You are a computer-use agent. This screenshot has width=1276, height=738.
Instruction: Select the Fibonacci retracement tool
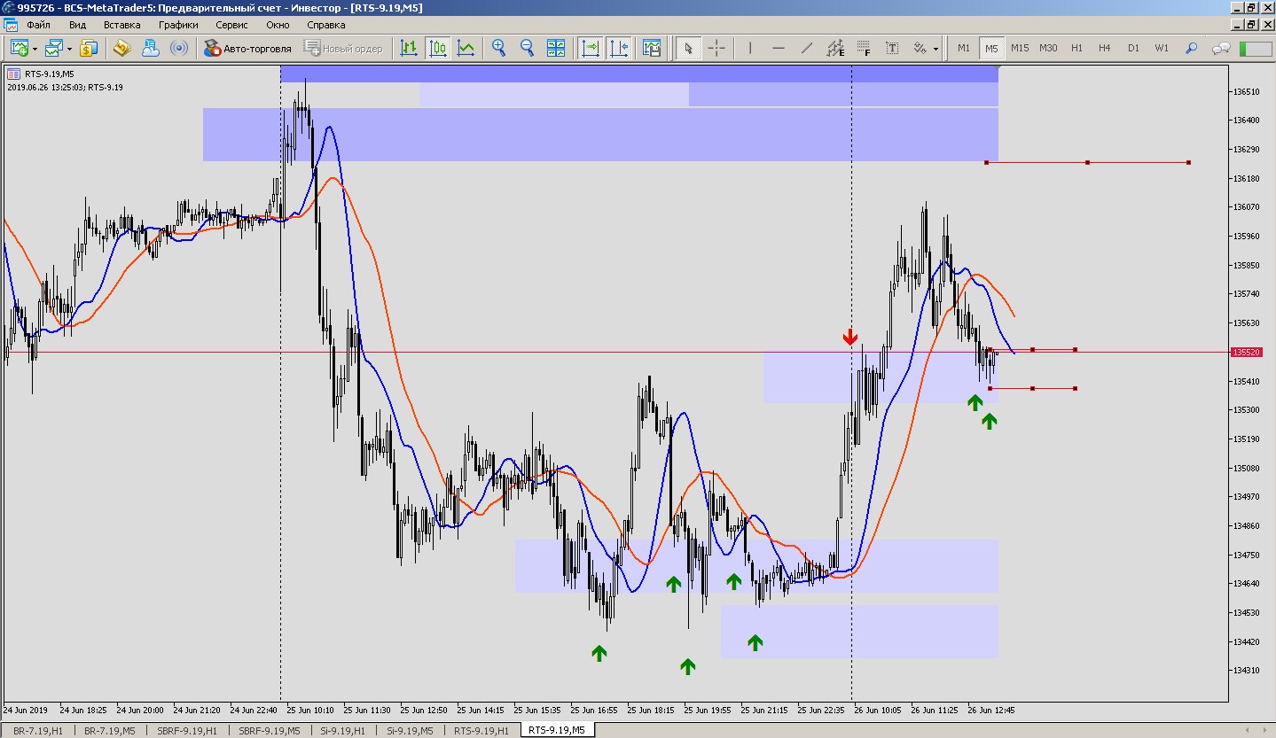(864, 48)
